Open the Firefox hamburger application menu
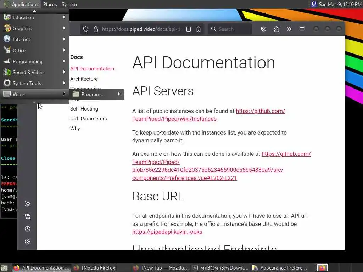This screenshot has width=363, height=272. [x=302, y=29]
